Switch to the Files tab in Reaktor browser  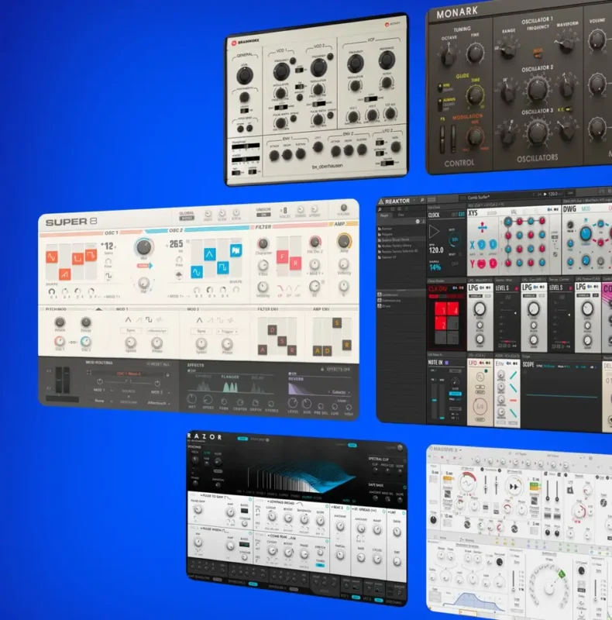tap(401, 215)
